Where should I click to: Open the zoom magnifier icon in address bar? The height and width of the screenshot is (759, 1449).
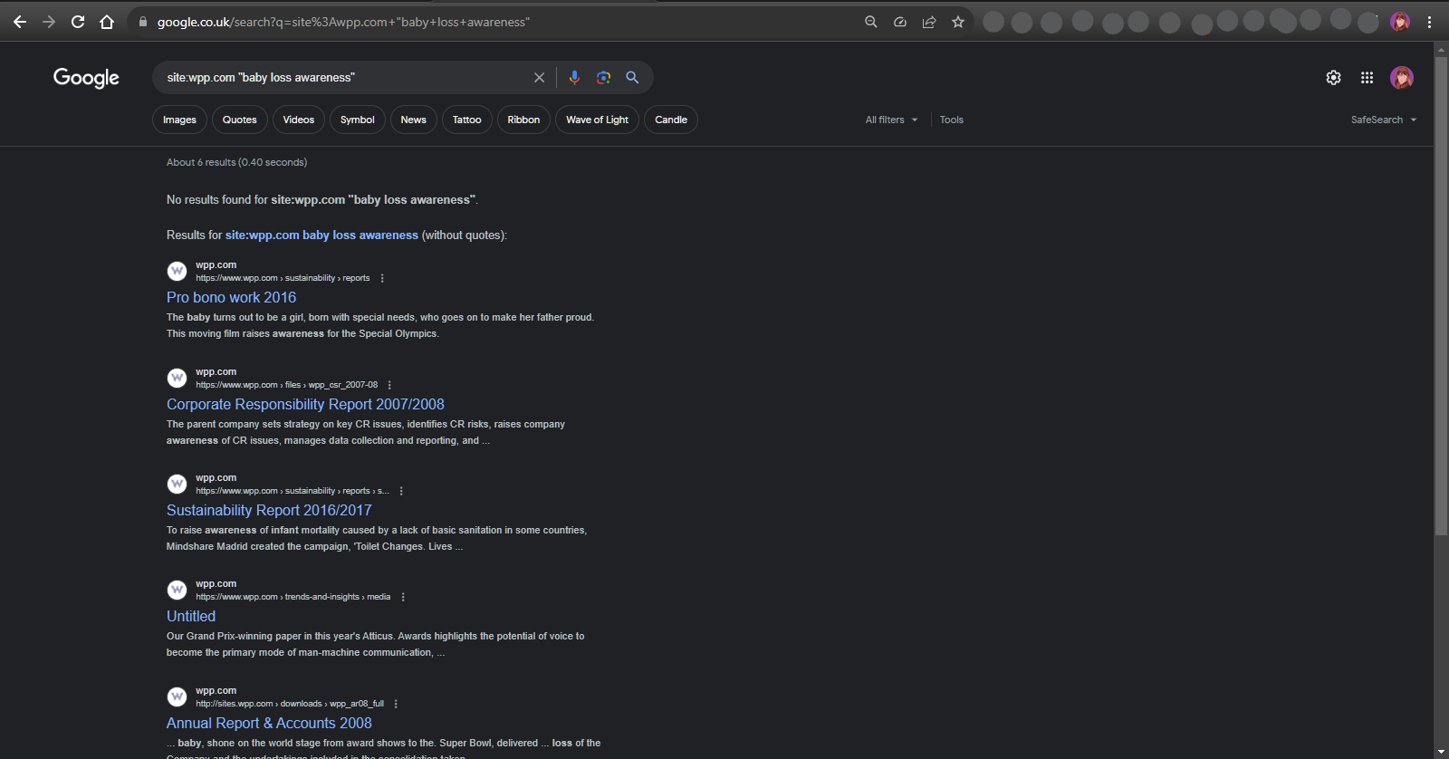871,22
